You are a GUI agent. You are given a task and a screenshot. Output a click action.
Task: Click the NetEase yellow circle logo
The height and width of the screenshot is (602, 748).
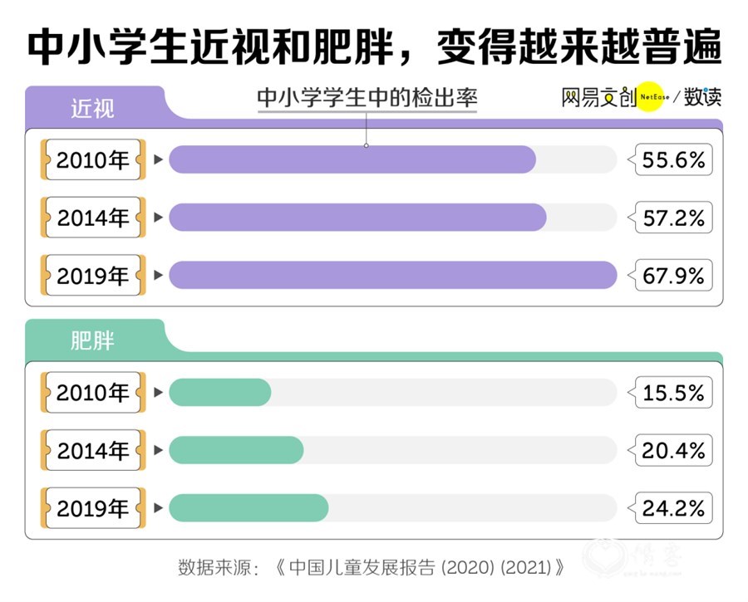[x=652, y=97]
